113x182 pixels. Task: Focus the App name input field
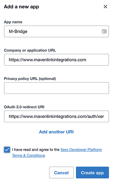56,31
